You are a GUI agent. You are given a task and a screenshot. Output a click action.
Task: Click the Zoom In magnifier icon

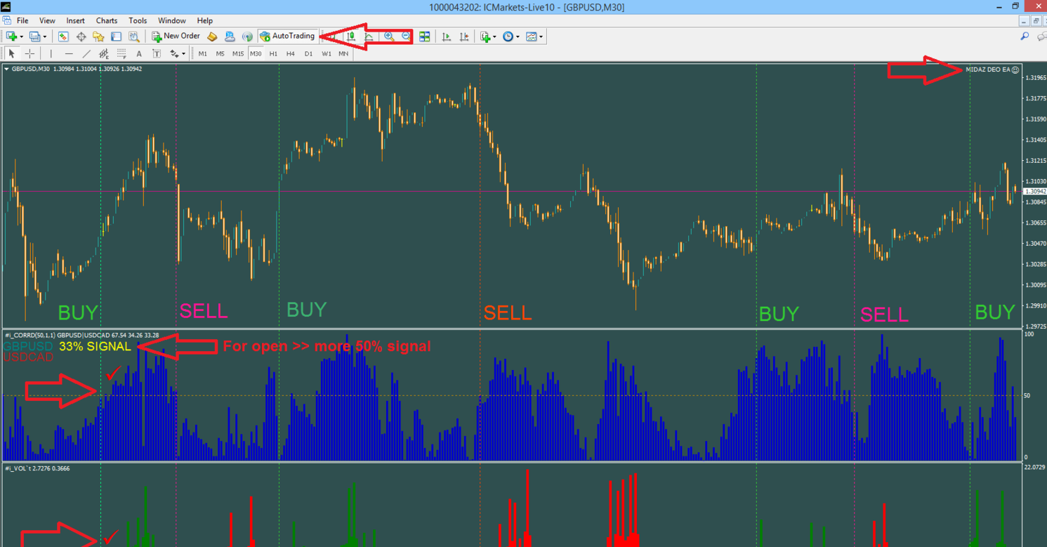388,37
